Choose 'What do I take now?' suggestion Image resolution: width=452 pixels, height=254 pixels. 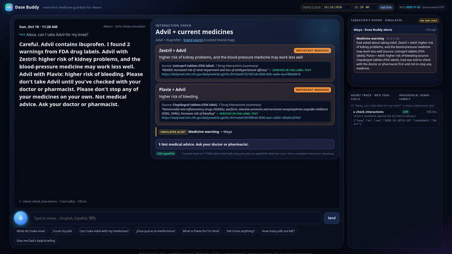(31, 231)
